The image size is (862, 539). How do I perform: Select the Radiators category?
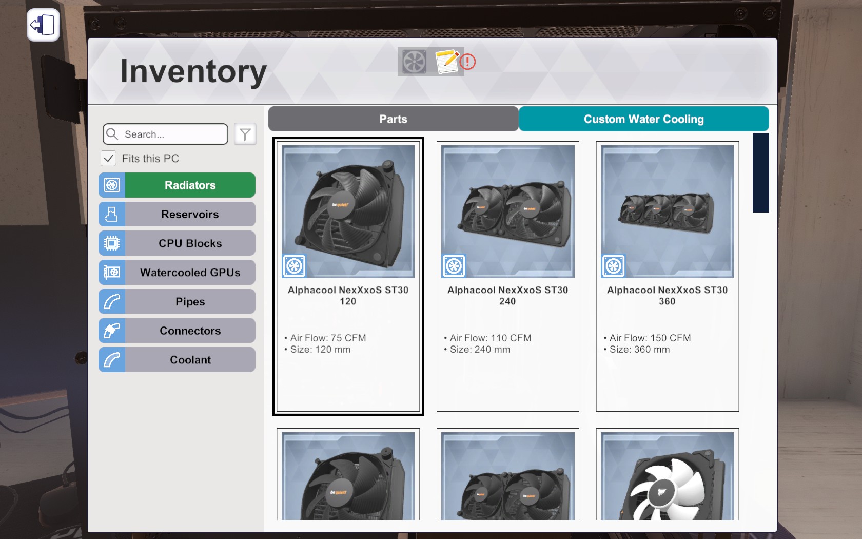[177, 185]
